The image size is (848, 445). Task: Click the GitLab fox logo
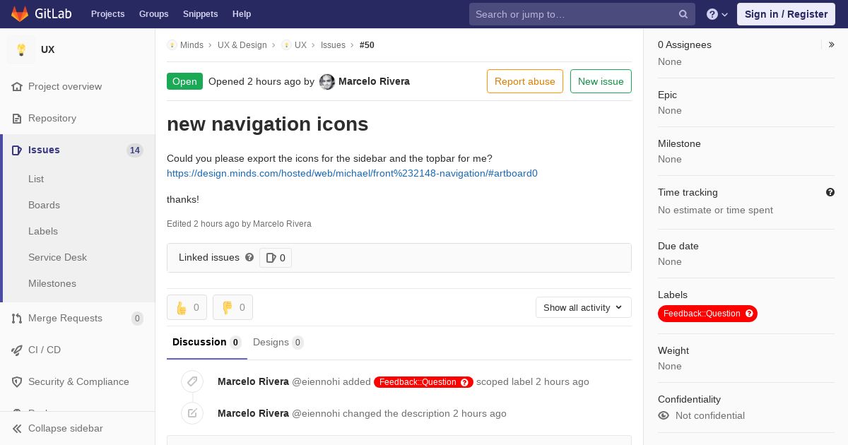pos(20,14)
